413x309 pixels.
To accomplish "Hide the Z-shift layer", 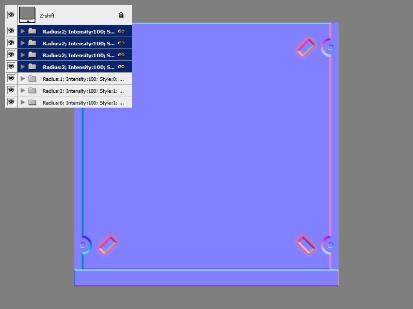I will [x=11, y=15].
